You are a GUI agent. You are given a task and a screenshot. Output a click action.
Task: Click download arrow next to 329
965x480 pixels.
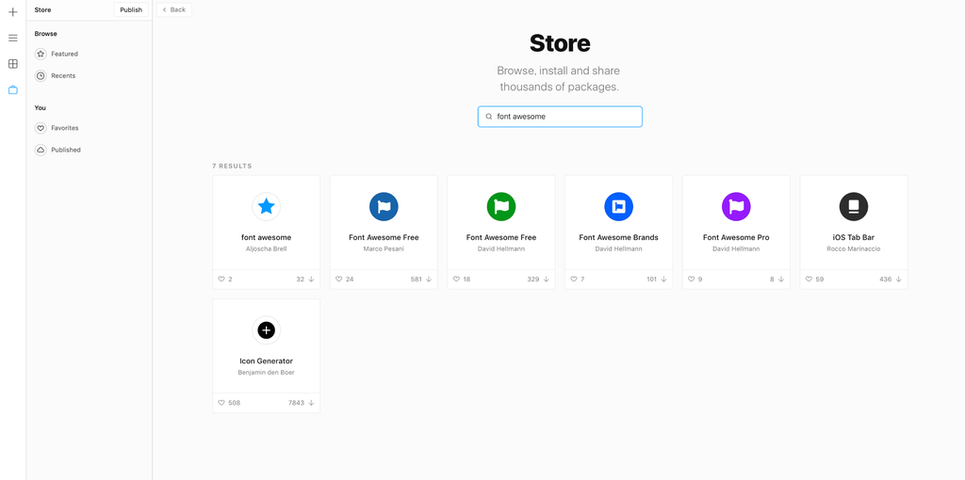click(546, 279)
